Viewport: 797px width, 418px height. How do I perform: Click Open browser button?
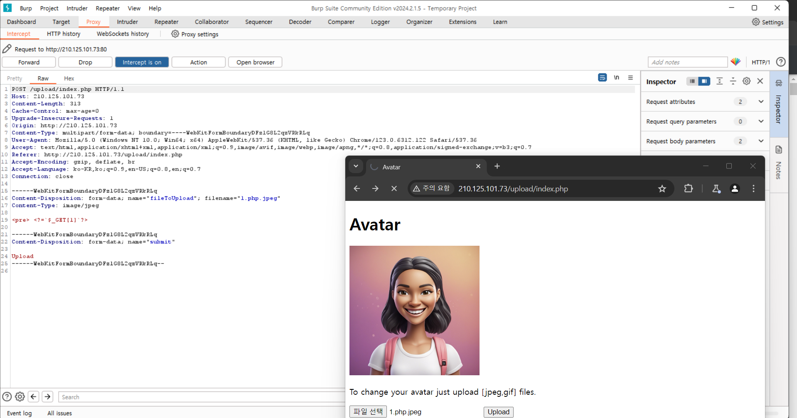(255, 62)
